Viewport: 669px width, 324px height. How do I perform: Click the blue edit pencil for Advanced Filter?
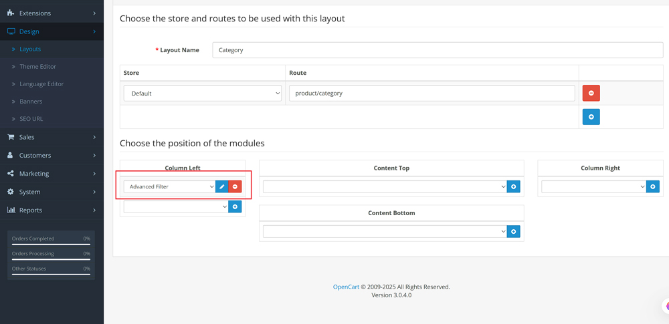click(x=222, y=187)
